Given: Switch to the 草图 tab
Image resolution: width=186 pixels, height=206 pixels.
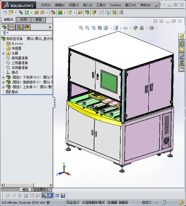Looking at the screenshot, I should [x=39, y=20].
